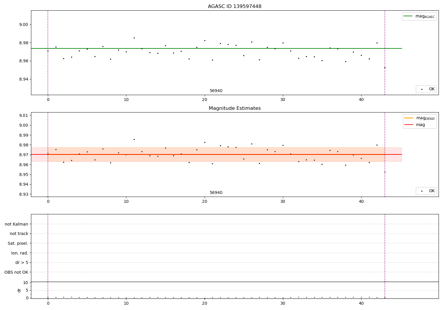Click the 8.95 y-tick in Magnitude Estimates plot

coord(23,174)
